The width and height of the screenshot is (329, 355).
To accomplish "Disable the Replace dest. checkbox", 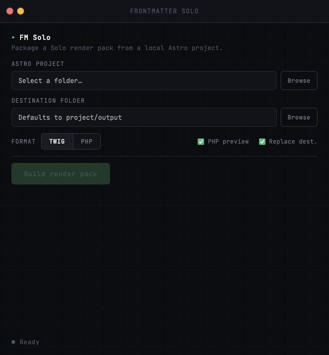I will coord(262,142).
